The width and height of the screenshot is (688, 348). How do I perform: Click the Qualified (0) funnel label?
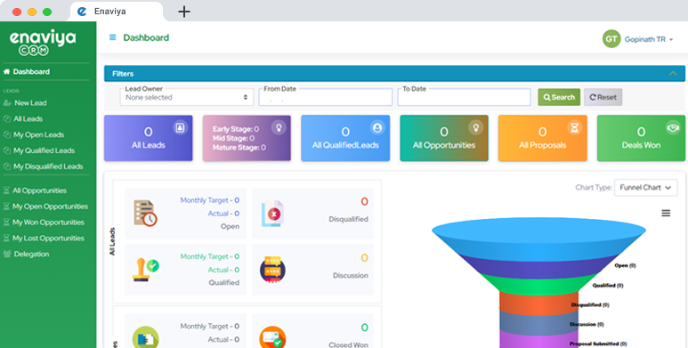click(x=608, y=285)
